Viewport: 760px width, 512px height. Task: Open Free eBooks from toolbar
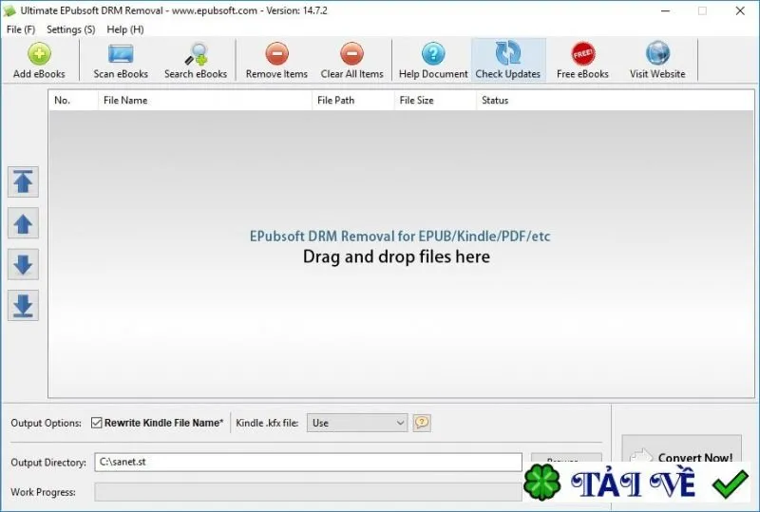582,60
